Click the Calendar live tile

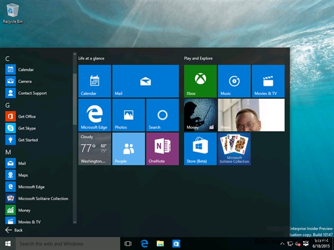click(x=95, y=81)
